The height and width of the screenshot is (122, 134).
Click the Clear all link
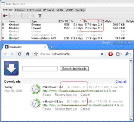coord(121,81)
